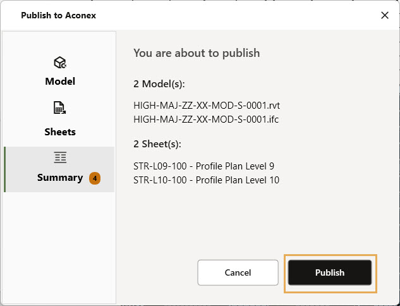Open the Model step label

(x=60, y=82)
